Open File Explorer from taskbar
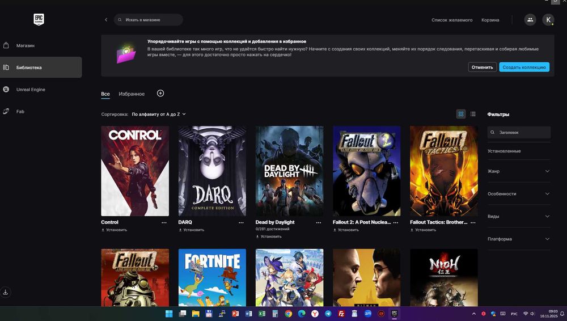Viewport: 567px width, 321px height. point(196,314)
